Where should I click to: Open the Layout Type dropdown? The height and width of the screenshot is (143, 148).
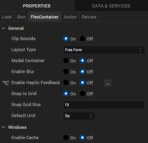tap(104, 50)
